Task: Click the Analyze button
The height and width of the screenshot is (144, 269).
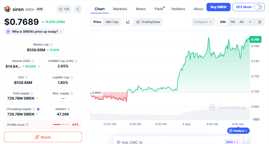Action: click(x=238, y=131)
